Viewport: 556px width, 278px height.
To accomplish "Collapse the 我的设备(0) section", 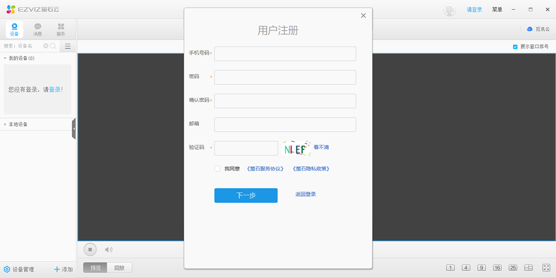I will [x=4, y=58].
